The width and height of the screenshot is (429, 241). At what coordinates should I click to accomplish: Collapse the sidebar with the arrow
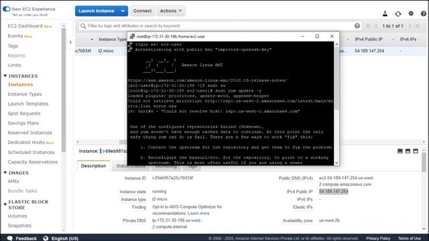pos(70,42)
